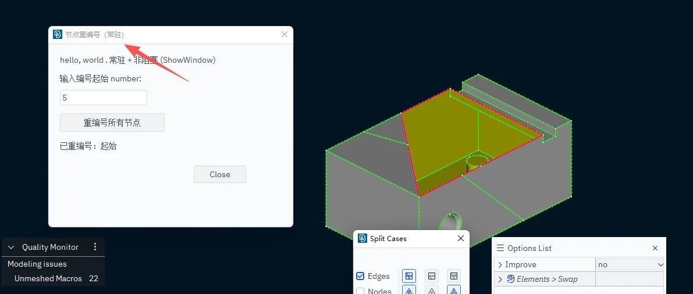Click the Modeling issues heading
This screenshot has width=693, height=294.
37,264
